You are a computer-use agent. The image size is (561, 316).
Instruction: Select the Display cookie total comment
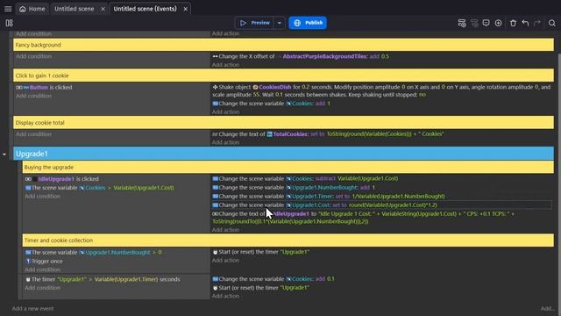click(283, 123)
